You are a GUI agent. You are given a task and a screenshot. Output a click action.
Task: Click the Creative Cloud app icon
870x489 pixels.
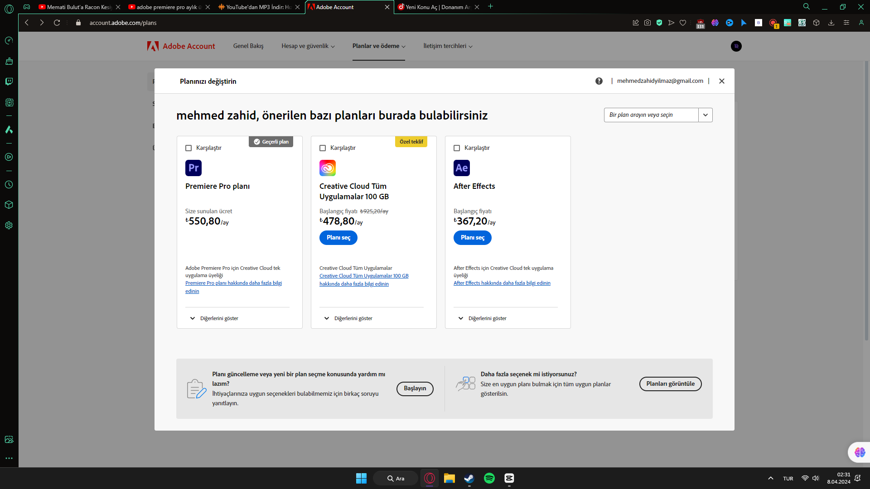click(327, 168)
